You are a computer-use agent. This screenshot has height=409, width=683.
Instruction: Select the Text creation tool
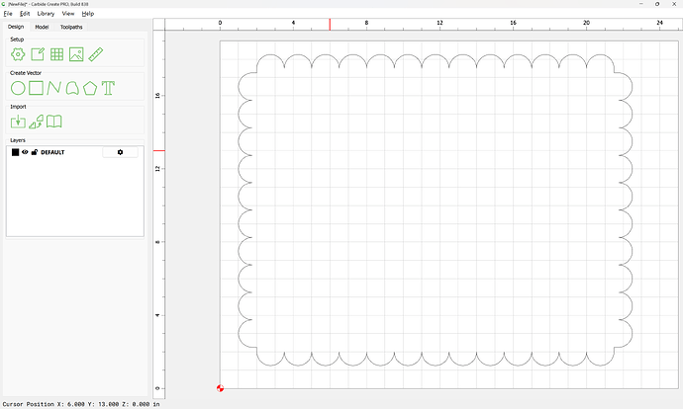tap(108, 88)
